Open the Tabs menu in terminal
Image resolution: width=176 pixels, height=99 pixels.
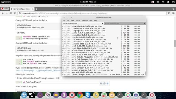click(x=91, y=21)
